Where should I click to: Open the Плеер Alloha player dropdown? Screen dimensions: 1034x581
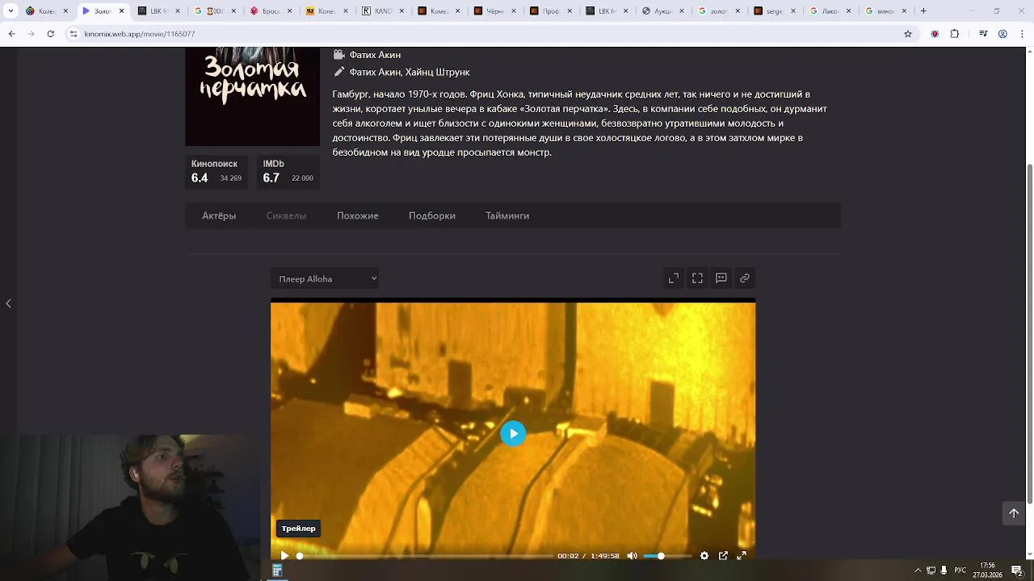[325, 278]
